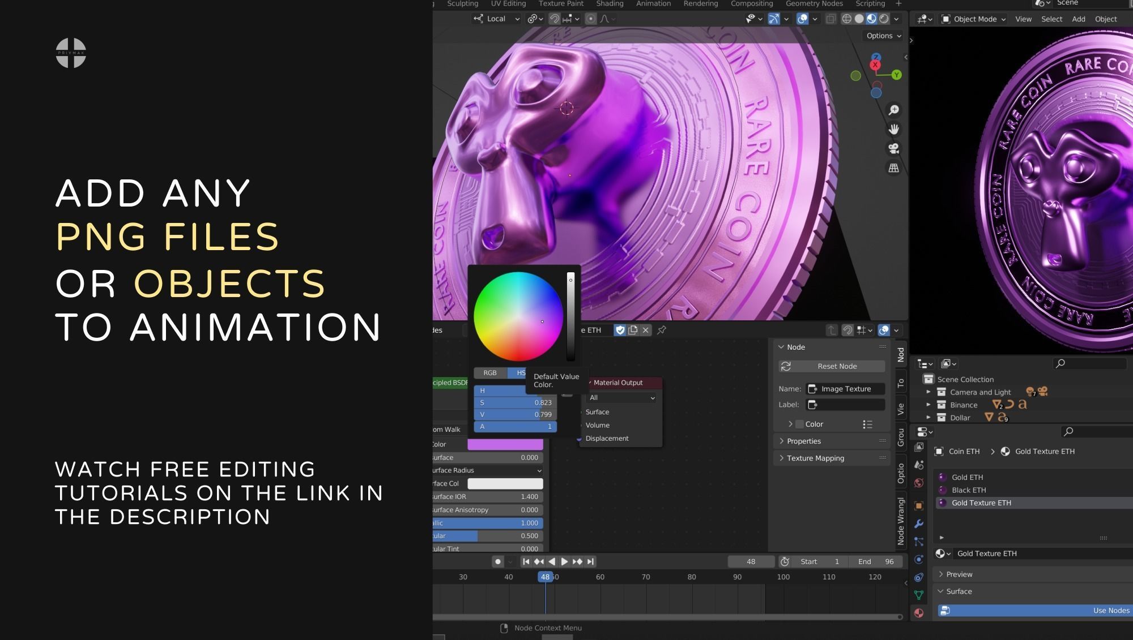Screen dimensions: 1133x640
Task: Enable custom node Color checkbox
Action: click(799, 424)
